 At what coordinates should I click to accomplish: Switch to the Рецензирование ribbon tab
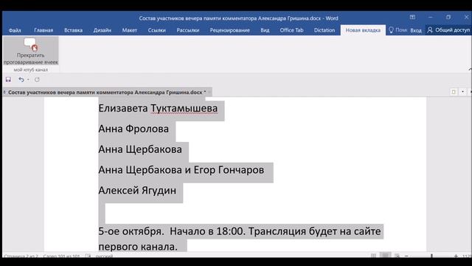229,30
